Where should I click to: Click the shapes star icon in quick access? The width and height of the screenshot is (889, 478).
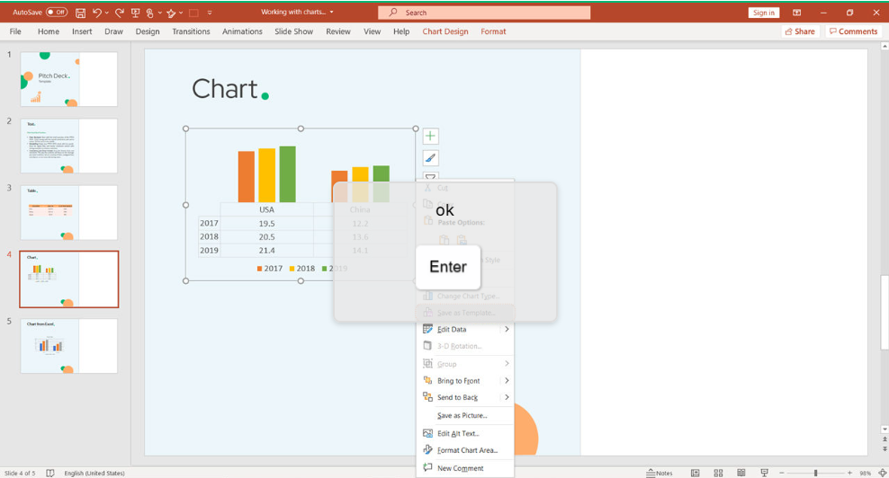click(x=171, y=13)
